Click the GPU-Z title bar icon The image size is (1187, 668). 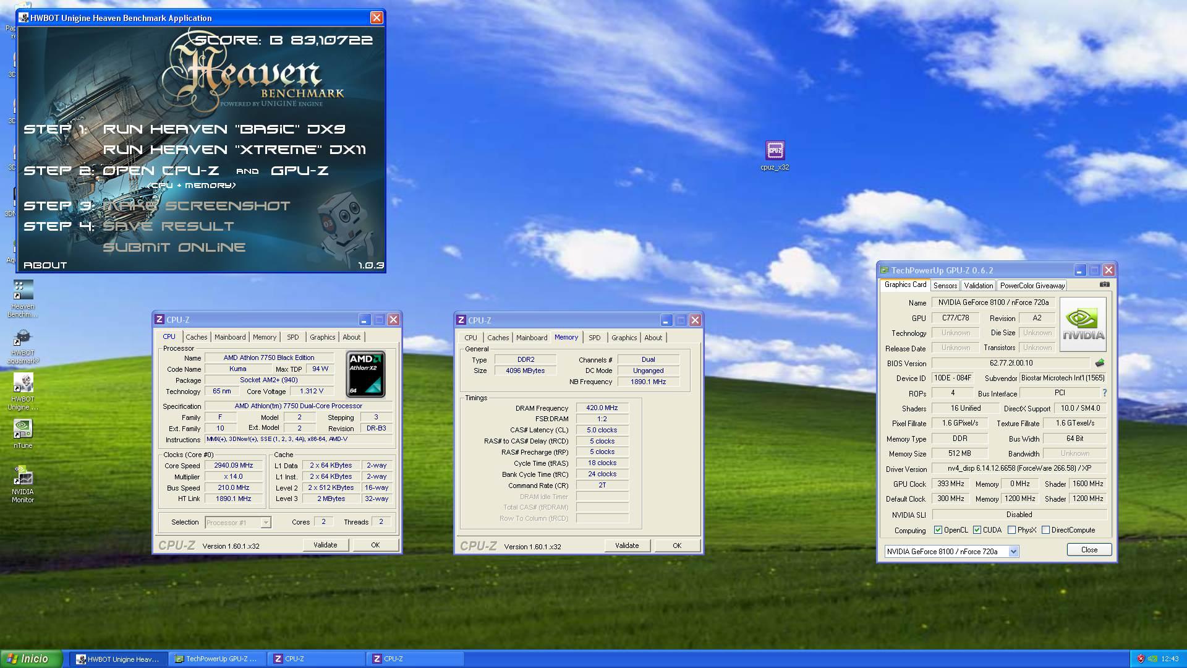[885, 270]
